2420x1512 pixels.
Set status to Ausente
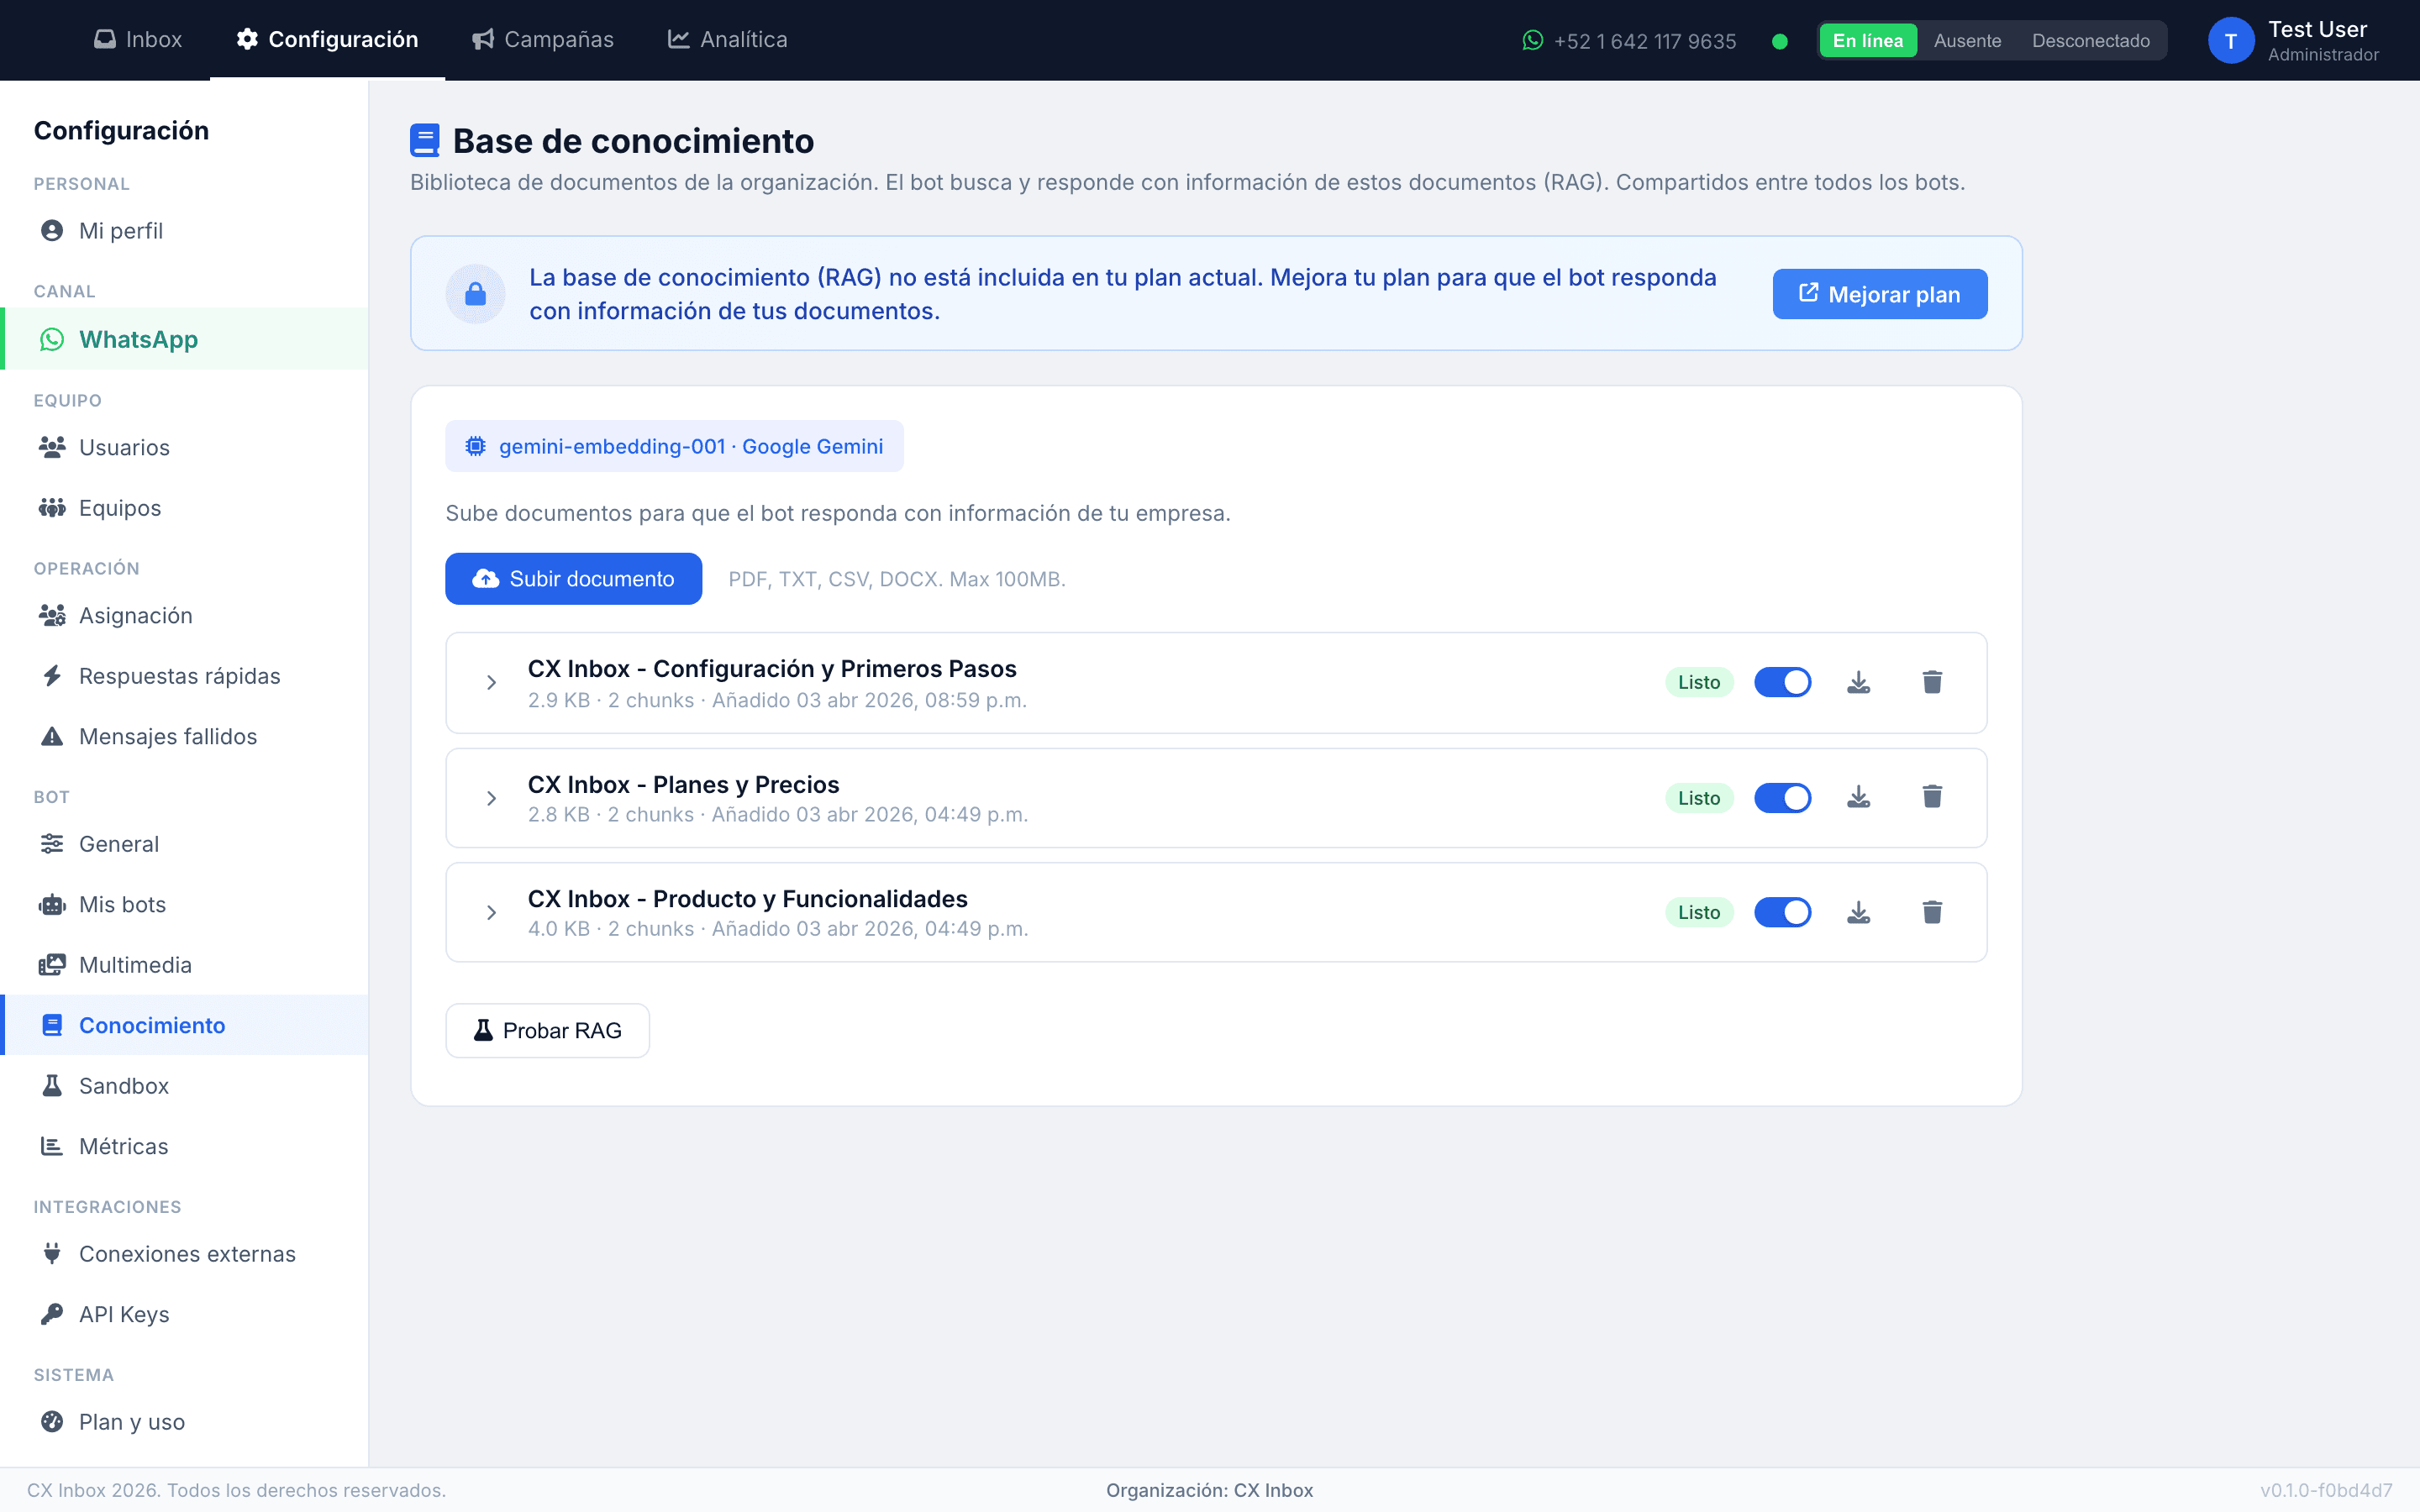[x=1967, y=41]
